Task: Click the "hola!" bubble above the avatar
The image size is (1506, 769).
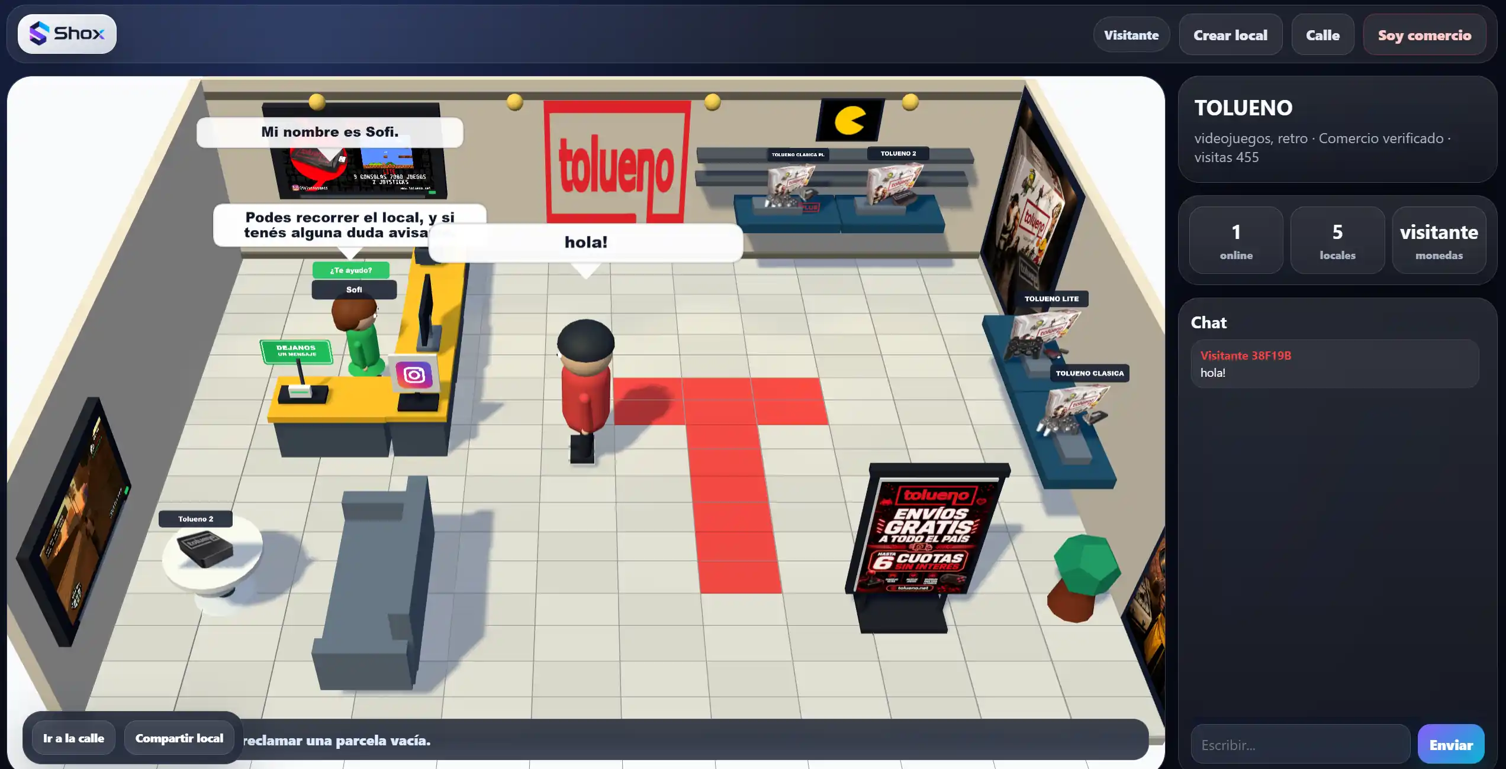Action: pos(585,242)
